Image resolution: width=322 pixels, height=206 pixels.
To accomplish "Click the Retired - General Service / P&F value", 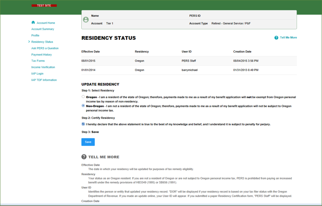I will point(231,23).
